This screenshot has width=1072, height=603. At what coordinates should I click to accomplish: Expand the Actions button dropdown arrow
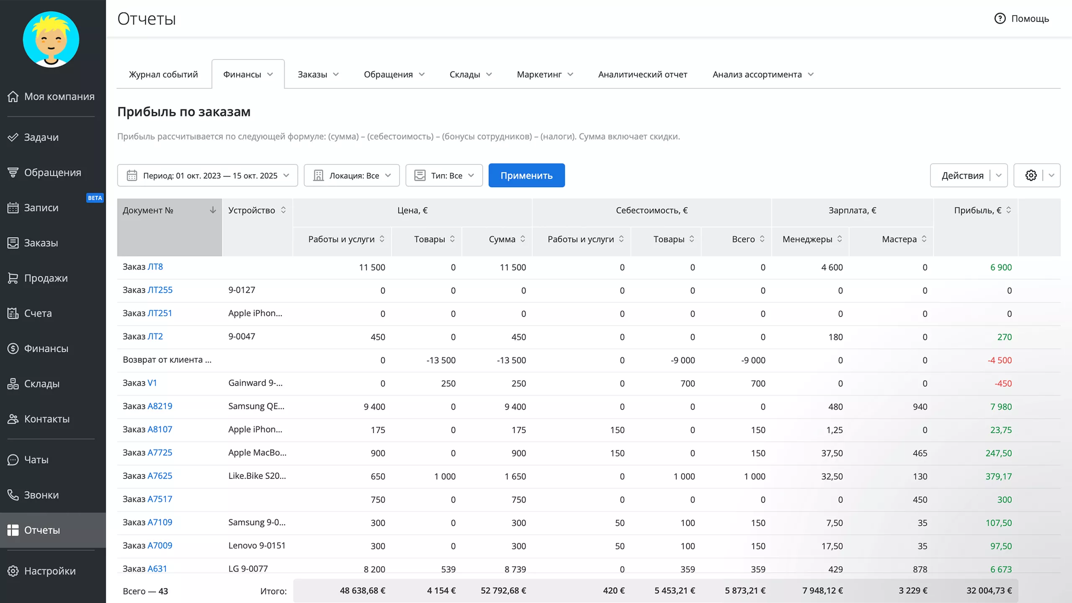[999, 175]
